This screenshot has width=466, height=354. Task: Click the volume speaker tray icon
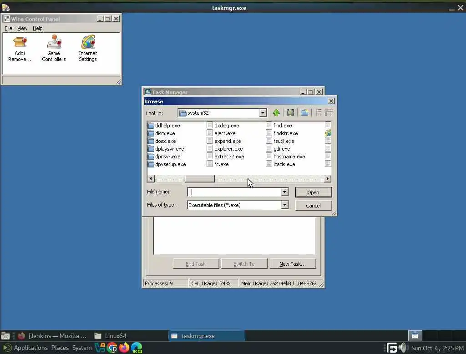point(402,348)
